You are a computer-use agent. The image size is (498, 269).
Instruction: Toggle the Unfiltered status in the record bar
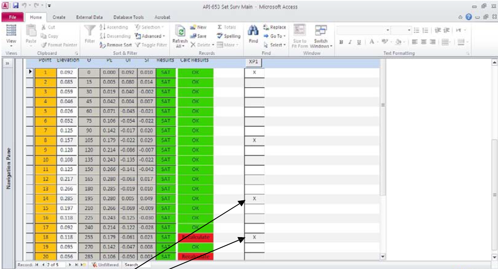(x=106, y=265)
